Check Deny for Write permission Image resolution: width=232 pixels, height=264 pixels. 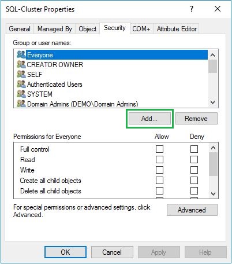(194, 170)
